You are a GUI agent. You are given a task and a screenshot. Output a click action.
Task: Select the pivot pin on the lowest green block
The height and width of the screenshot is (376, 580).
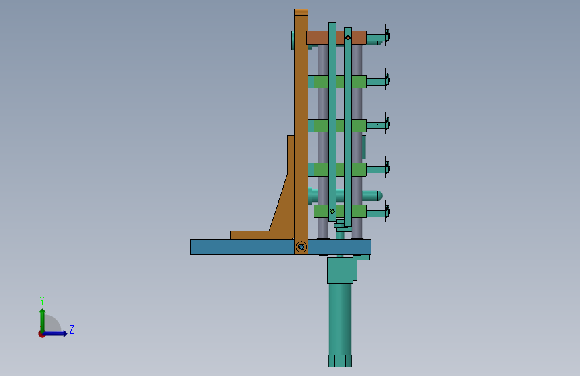[x=332, y=211]
